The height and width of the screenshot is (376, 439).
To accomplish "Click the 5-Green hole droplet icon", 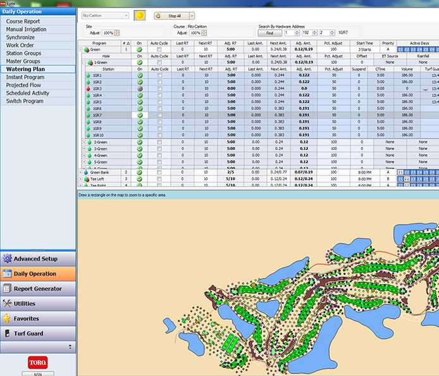I will [90, 162].
